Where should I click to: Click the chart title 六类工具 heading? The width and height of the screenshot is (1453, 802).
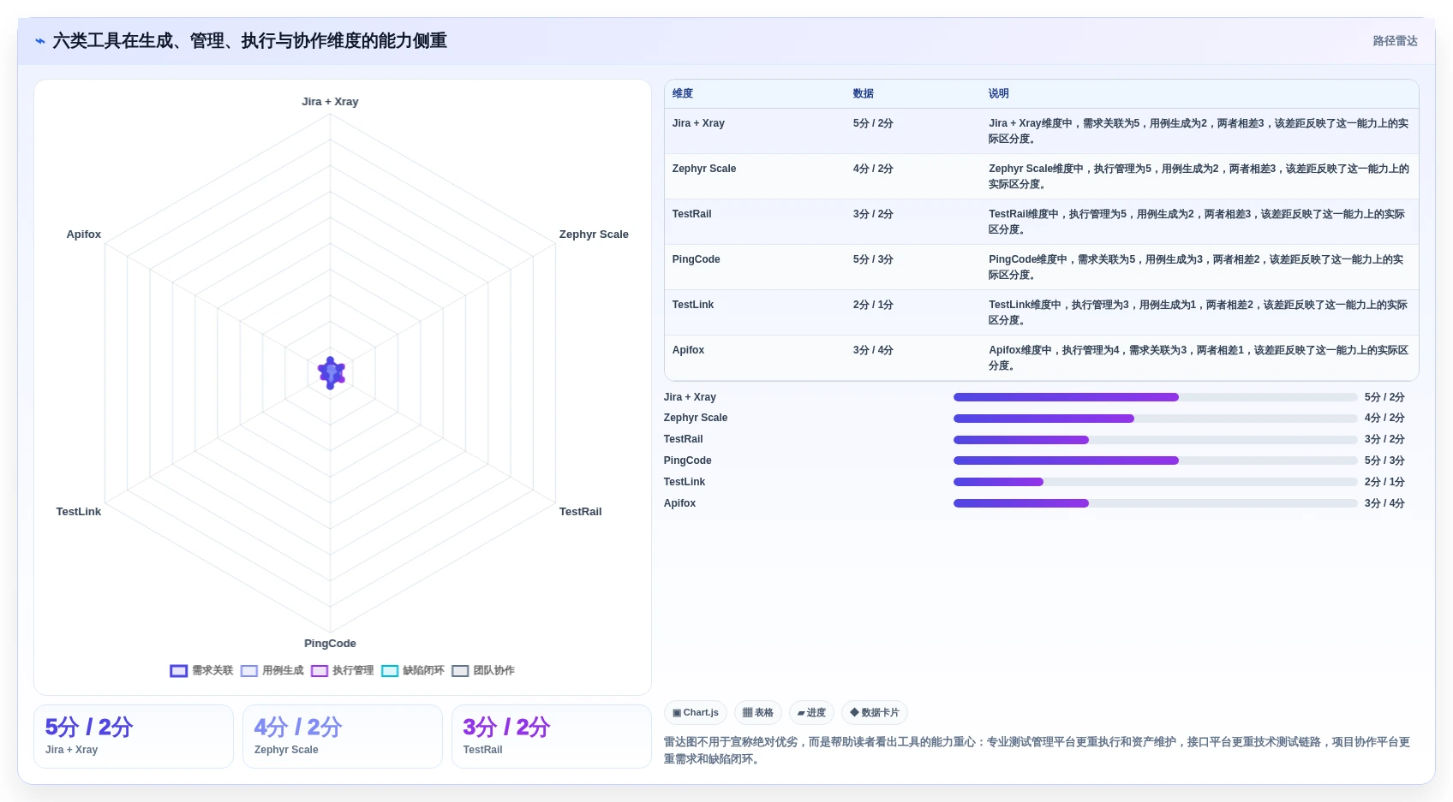pyautogui.click(x=250, y=41)
